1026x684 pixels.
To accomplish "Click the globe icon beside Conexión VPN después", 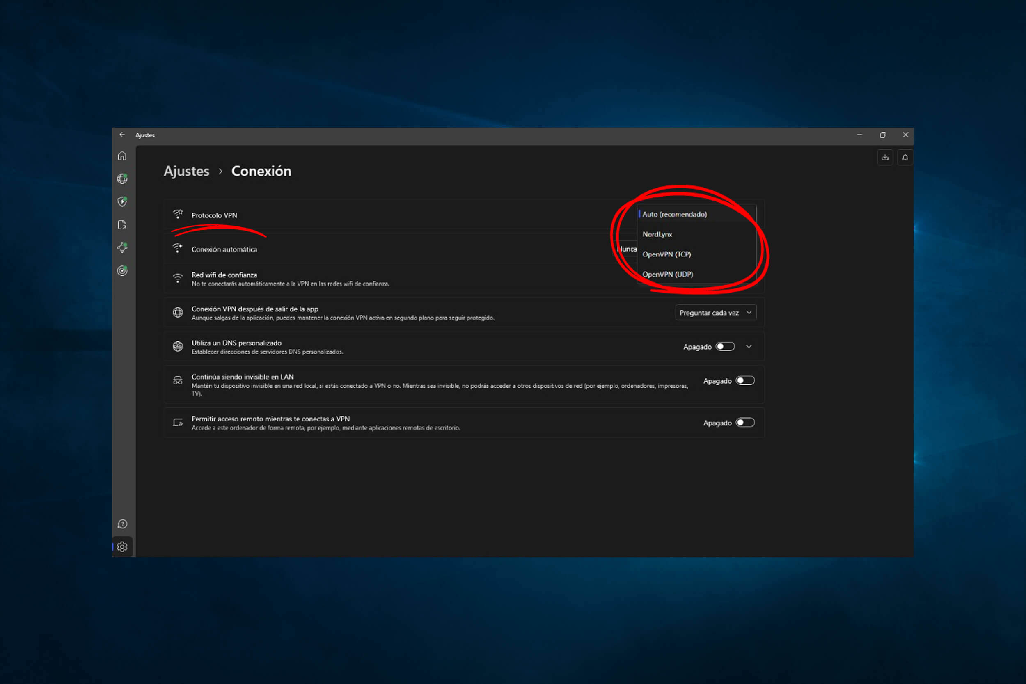I will click(178, 312).
